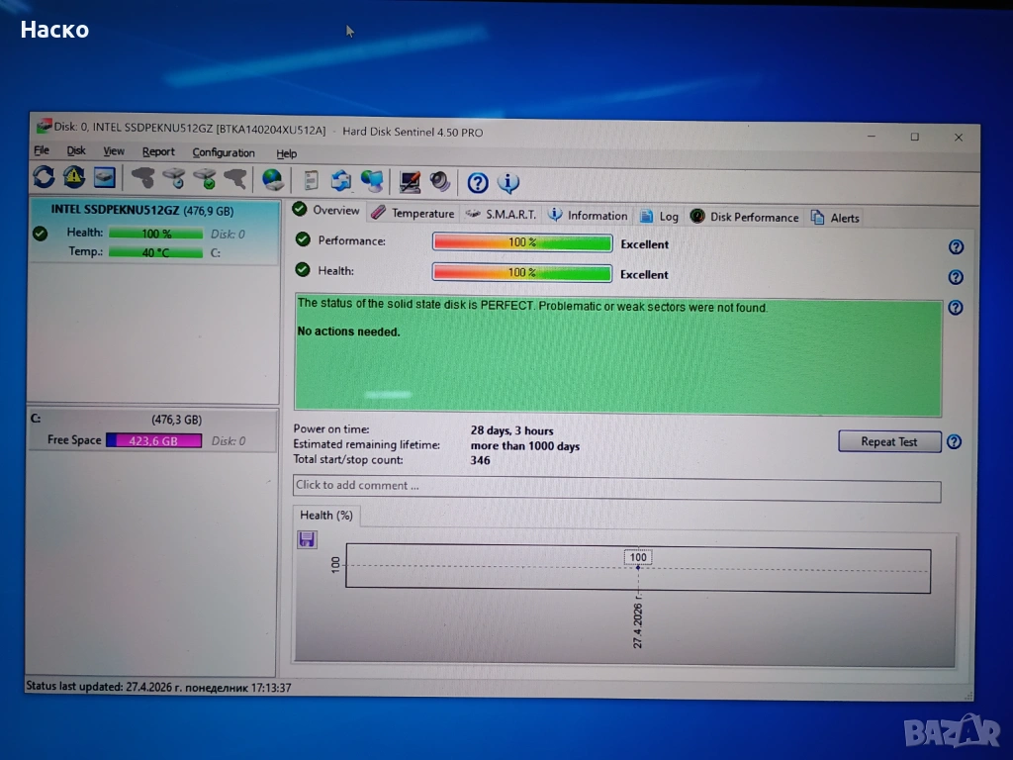Click the globe with disk toolbar icon
The height and width of the screenshot is (760, 1013).
pos(272,180)
